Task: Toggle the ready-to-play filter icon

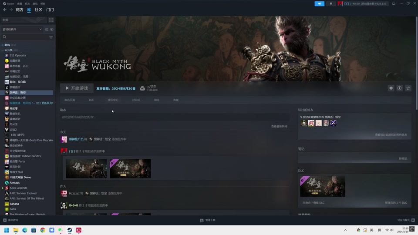Action: tap(52, 29)
